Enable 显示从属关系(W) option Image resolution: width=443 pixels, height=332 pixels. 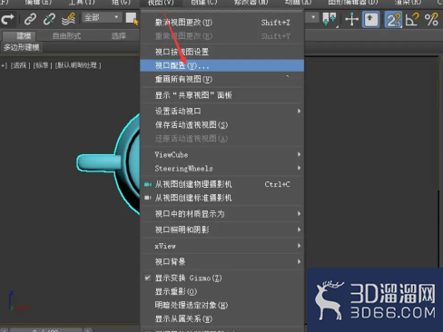222,318
